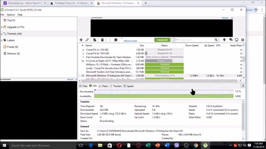
Task: Switch to the Files tab
Action: click(83, 86)
